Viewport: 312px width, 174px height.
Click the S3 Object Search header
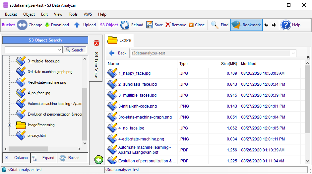click(45, 40)
